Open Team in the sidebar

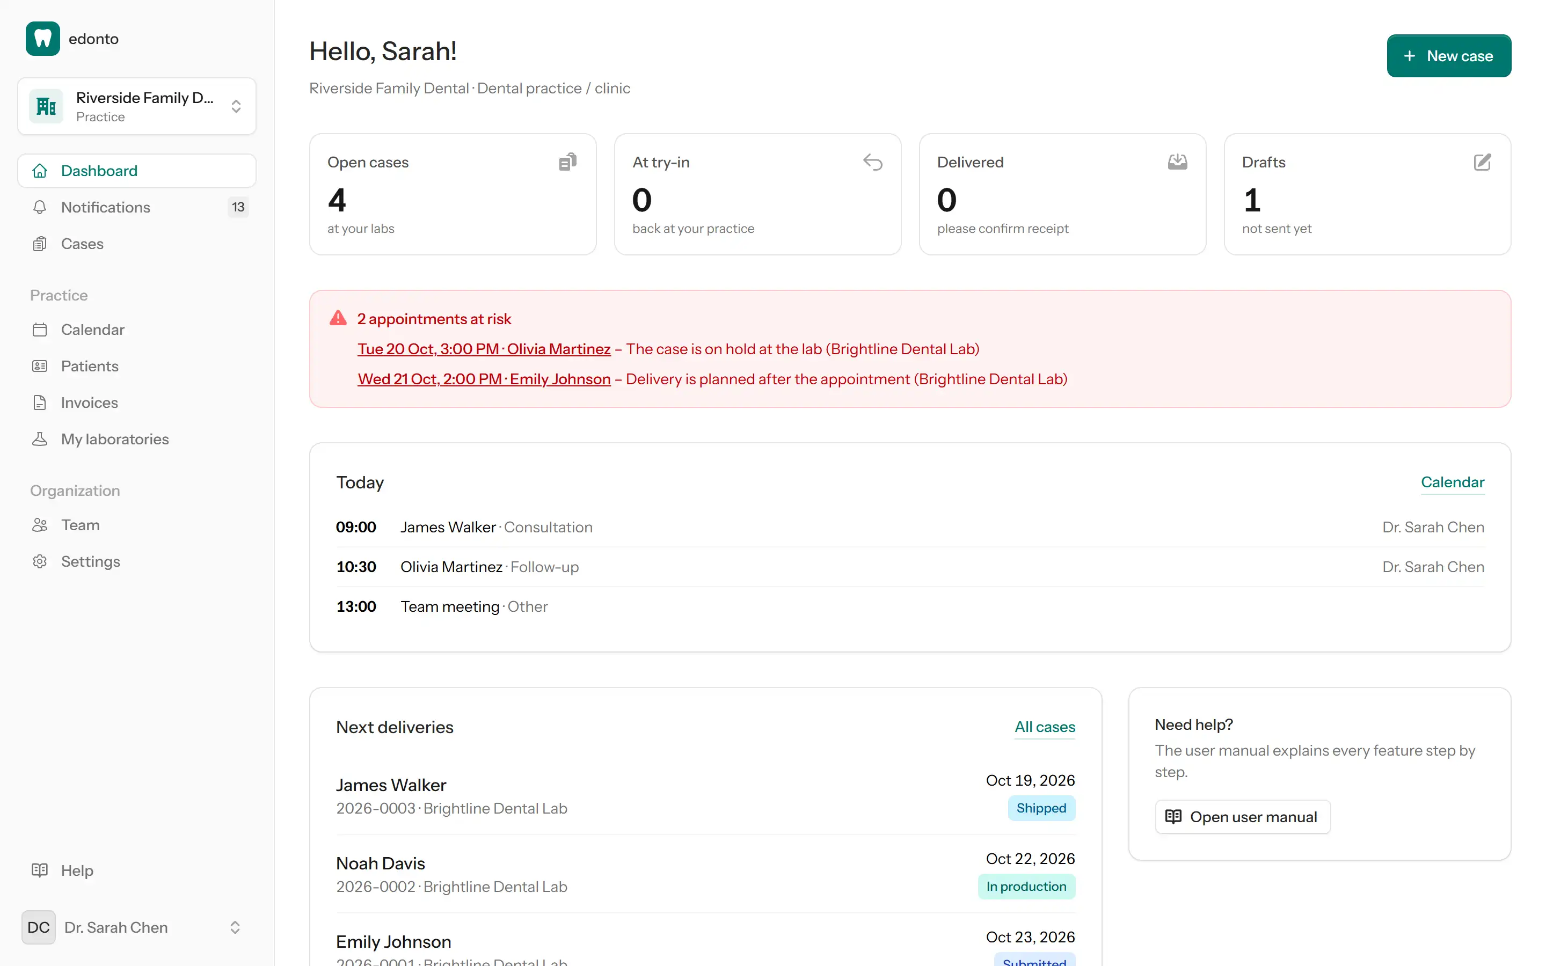pyautogui.click(x=137, y=525)
